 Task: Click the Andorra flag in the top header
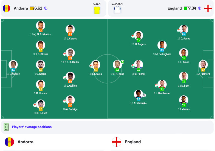coord(7,8)
